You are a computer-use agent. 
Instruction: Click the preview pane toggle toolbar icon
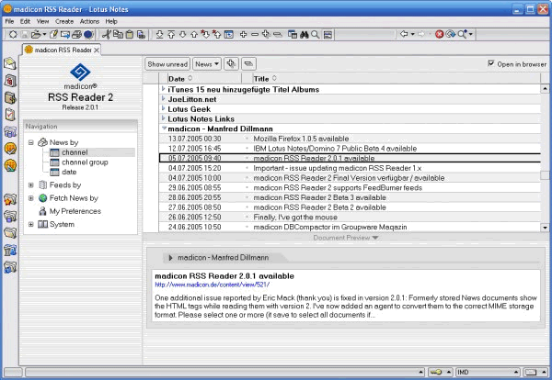point(328,34)
